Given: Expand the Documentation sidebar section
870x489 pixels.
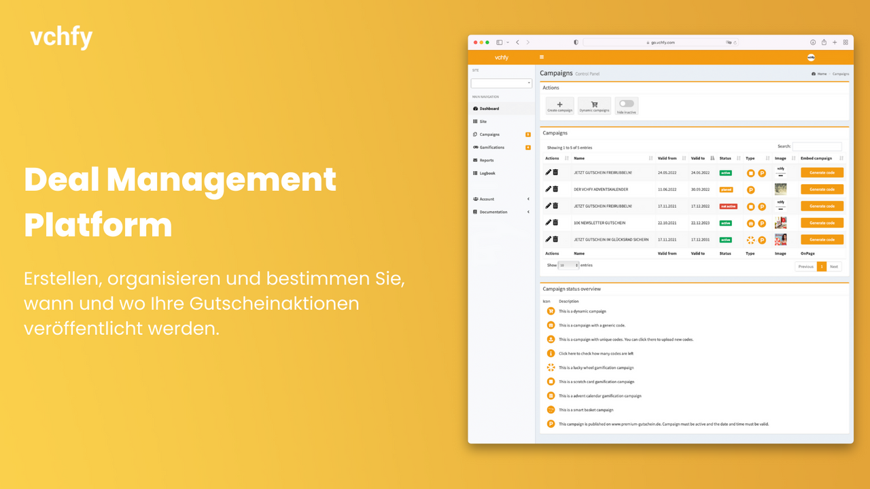Looking at the screenshot, I should click(x=501, y=212).
